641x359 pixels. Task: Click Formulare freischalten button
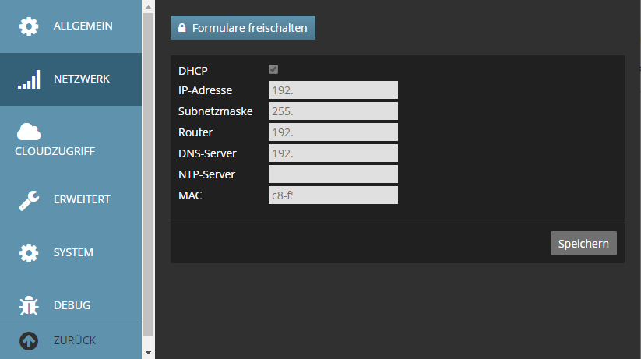[x=243, y=28]
